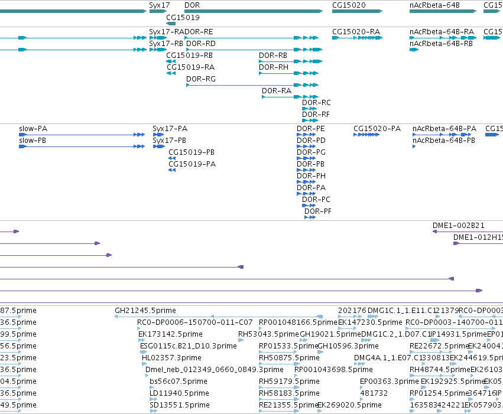Click protein label DOR-PE
The image size is (503, 414).
tap(311, 129)
